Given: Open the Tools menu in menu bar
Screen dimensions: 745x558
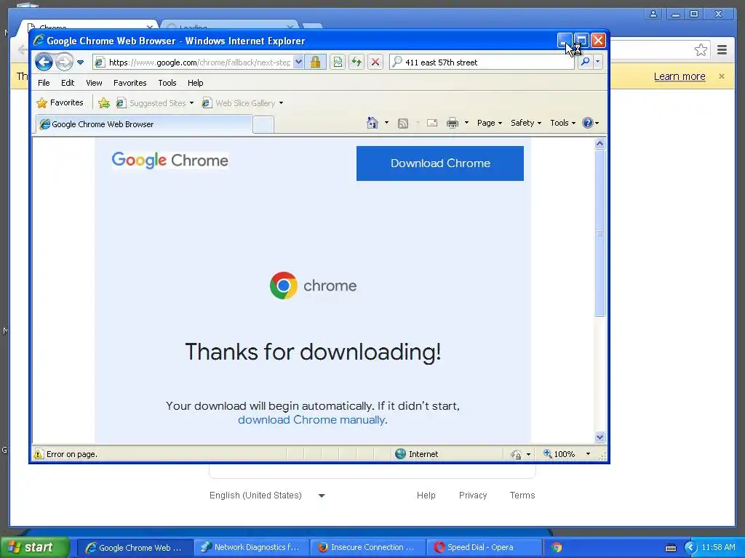Looking at the screenshot, I should click(167, 83).
